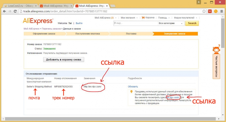Click the Оформление заказа progress step

tap(44, 34)
